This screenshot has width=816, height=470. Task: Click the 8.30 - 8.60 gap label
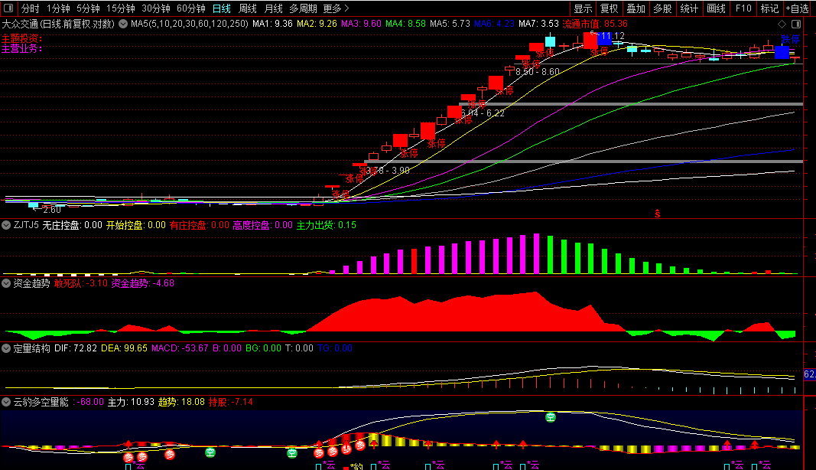point(538,72)
